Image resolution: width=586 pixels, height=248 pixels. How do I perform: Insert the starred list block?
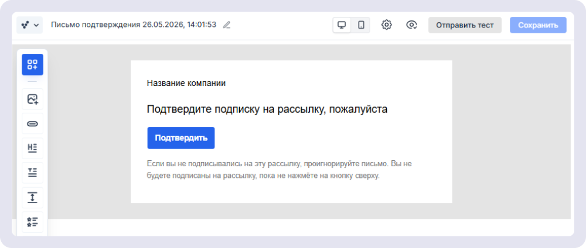32,222
